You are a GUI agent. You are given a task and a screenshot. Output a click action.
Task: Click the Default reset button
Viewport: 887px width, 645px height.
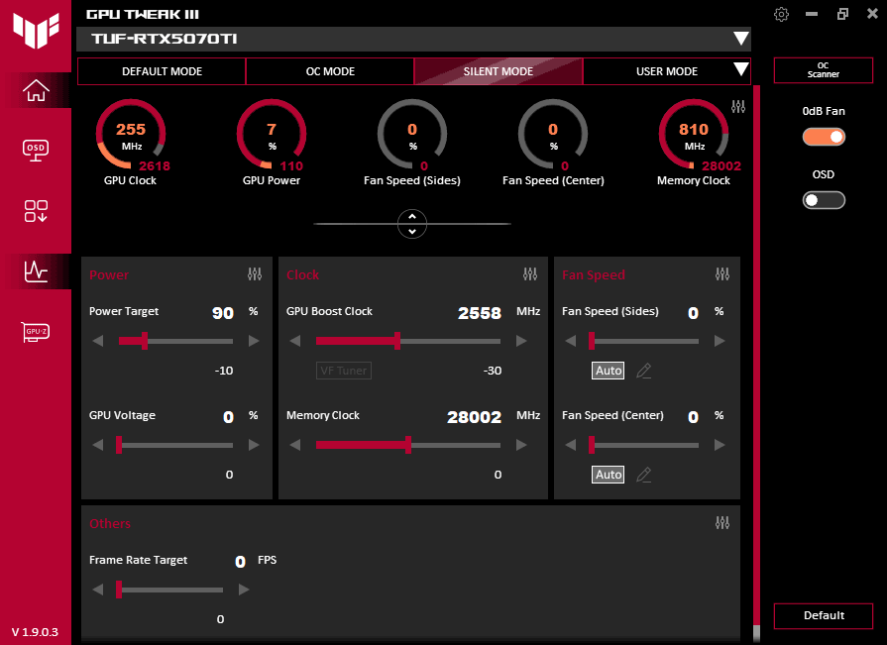[x=824, y=615]
